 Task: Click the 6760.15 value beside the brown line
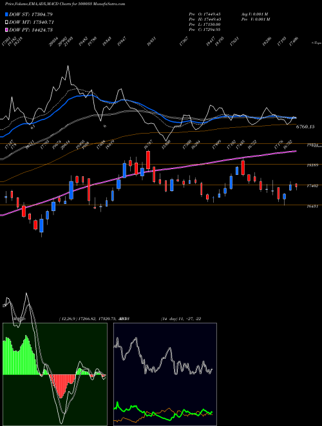pos(305,127)
